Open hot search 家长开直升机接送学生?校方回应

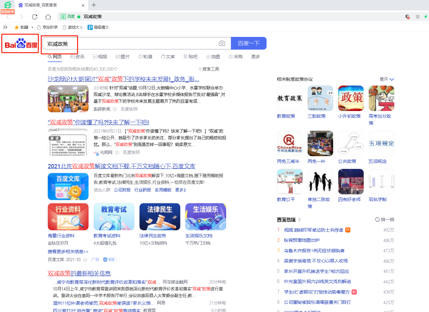pyautogui.click(x=317, y=271)
